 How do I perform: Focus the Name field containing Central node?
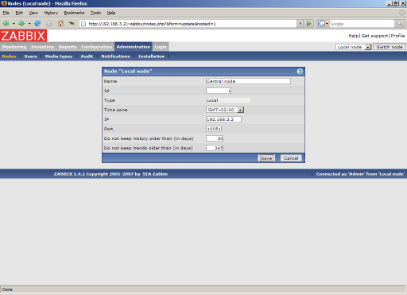coord(248,81)
